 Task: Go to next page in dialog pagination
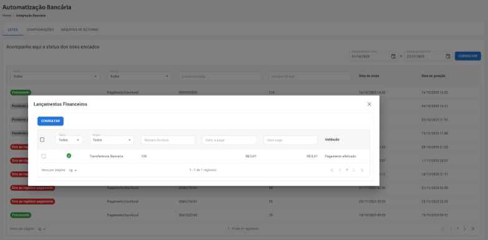point(353,170)
